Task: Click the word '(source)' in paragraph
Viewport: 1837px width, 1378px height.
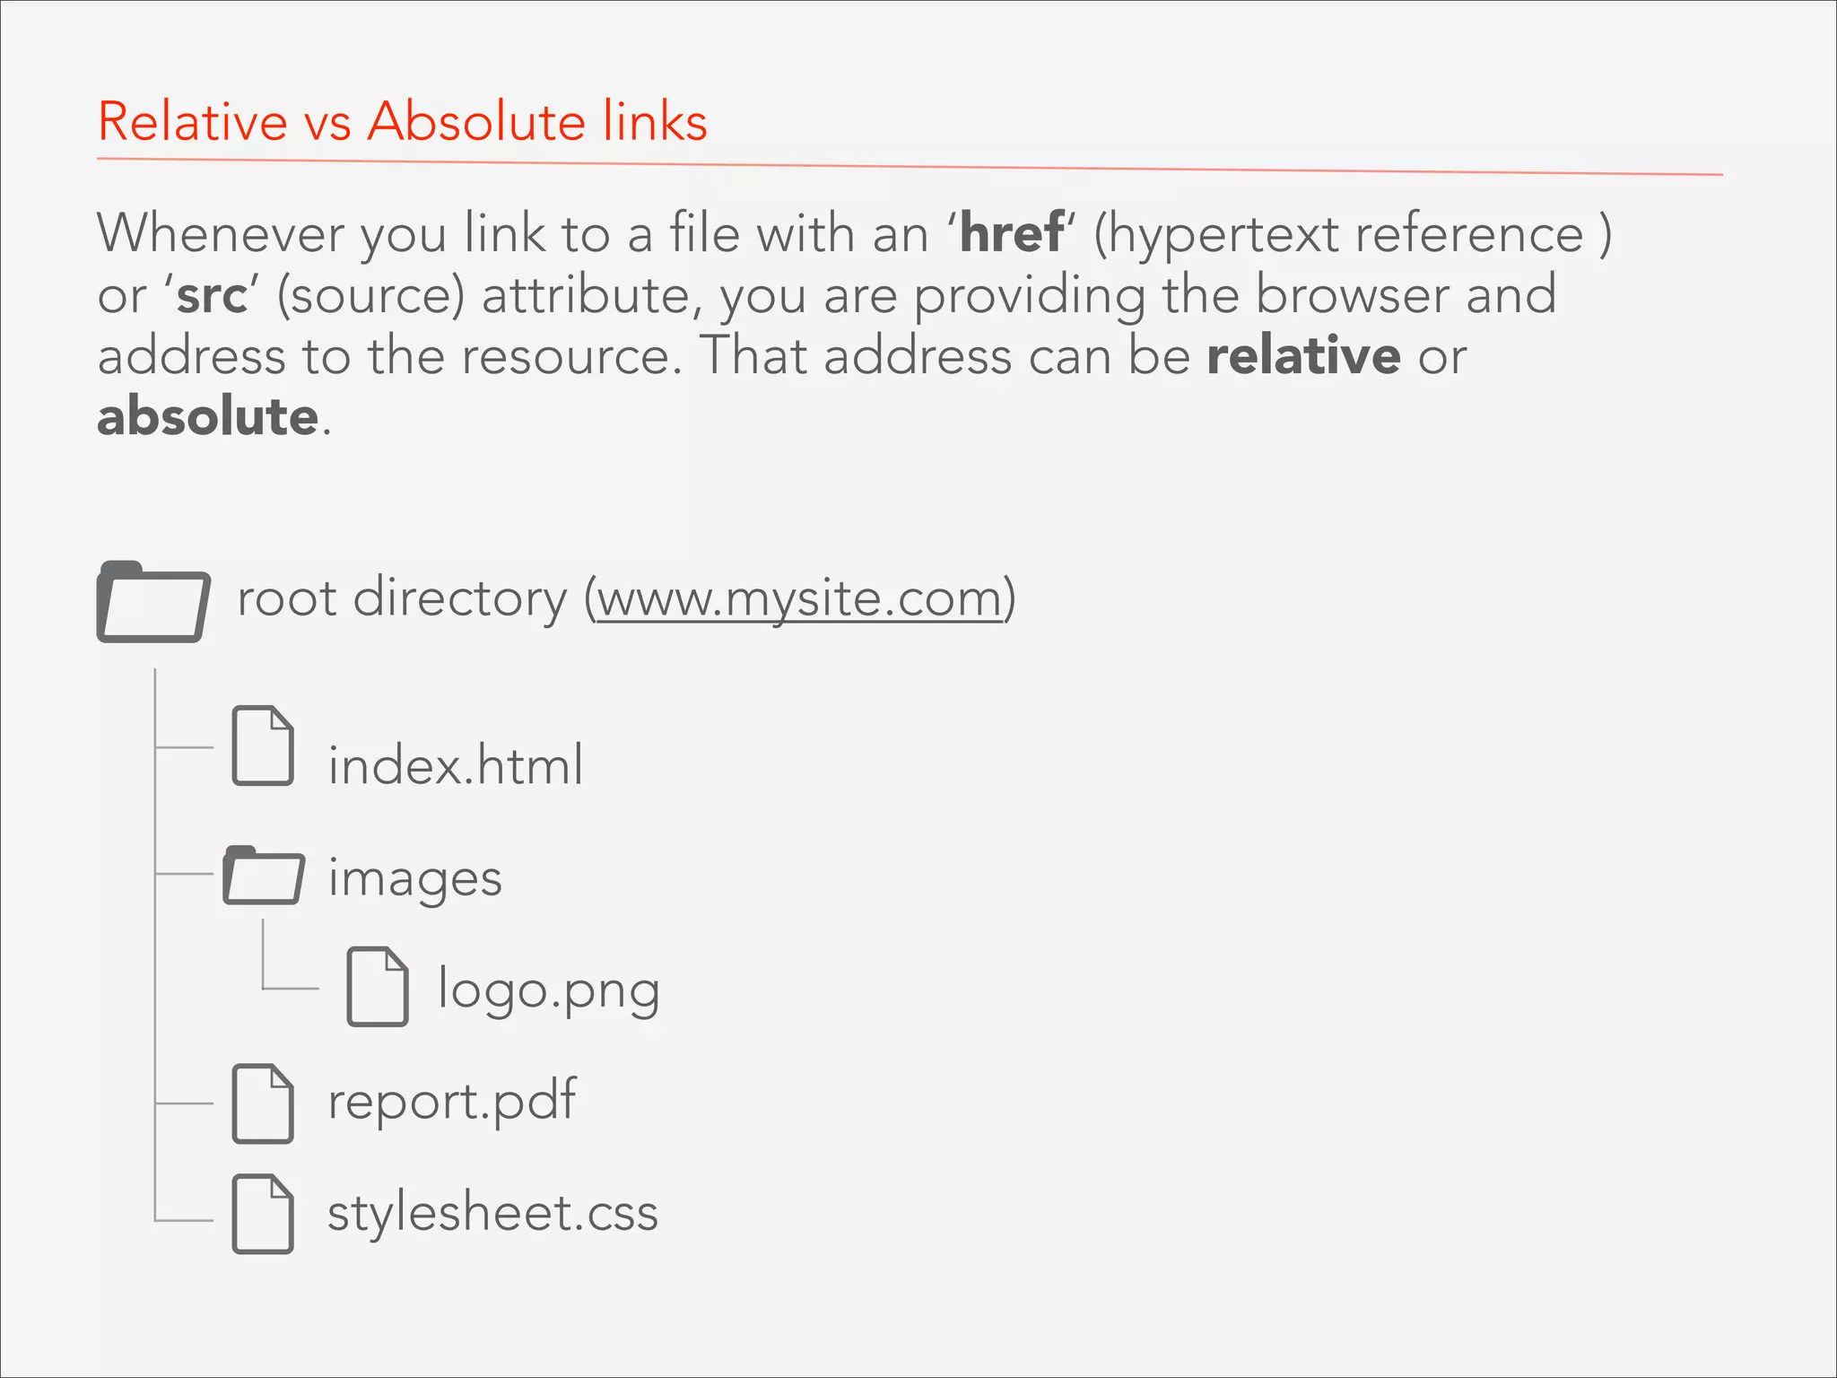Action: (371, 295)
